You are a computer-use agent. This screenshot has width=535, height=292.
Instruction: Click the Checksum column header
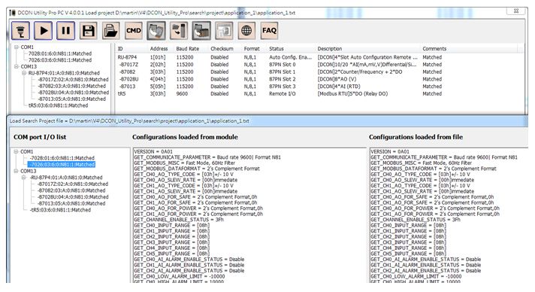[222, 49]
